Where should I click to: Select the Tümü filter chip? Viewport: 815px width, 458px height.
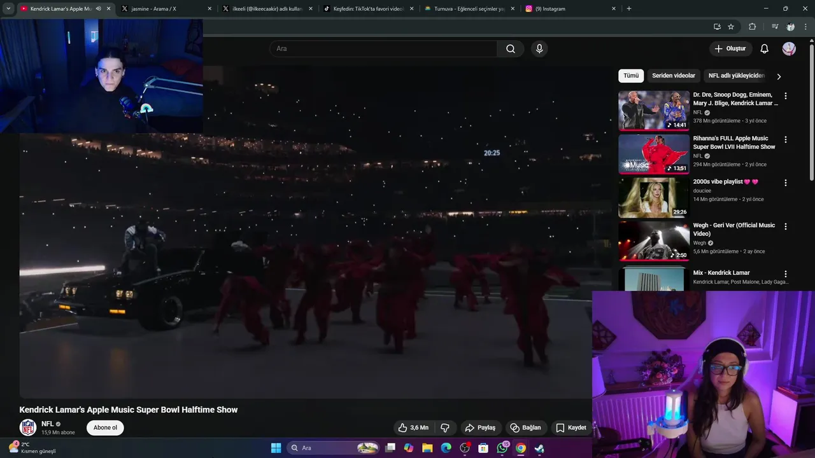pyautogui.click(x=631, y=76)
